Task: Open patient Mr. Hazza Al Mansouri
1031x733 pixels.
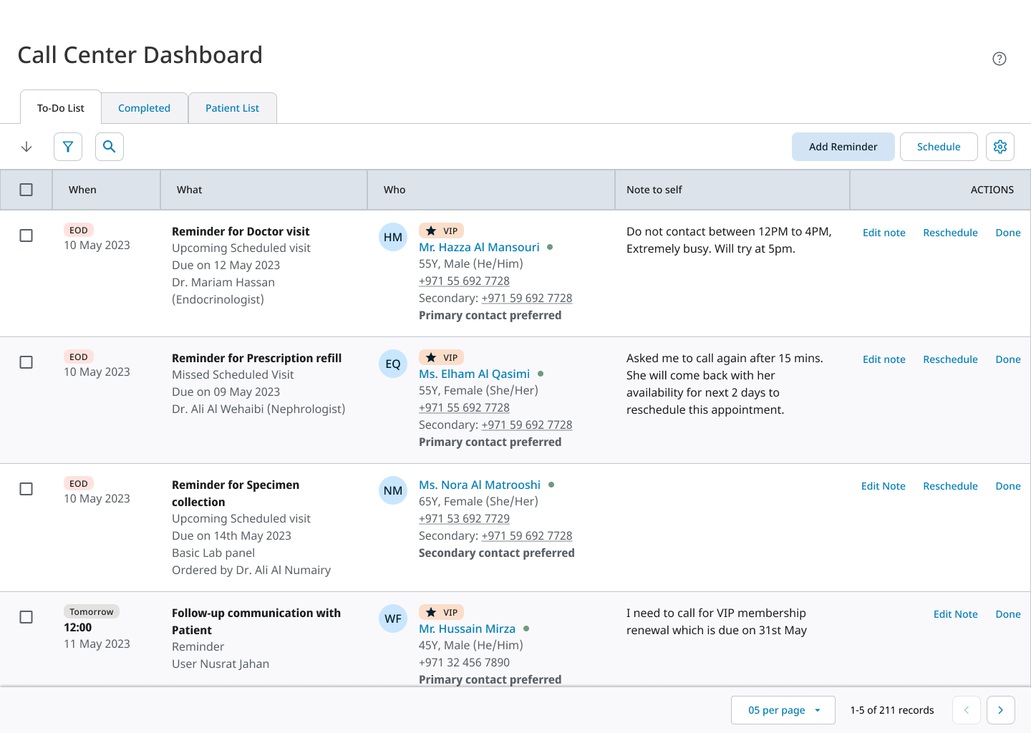Action: [479, 247]
